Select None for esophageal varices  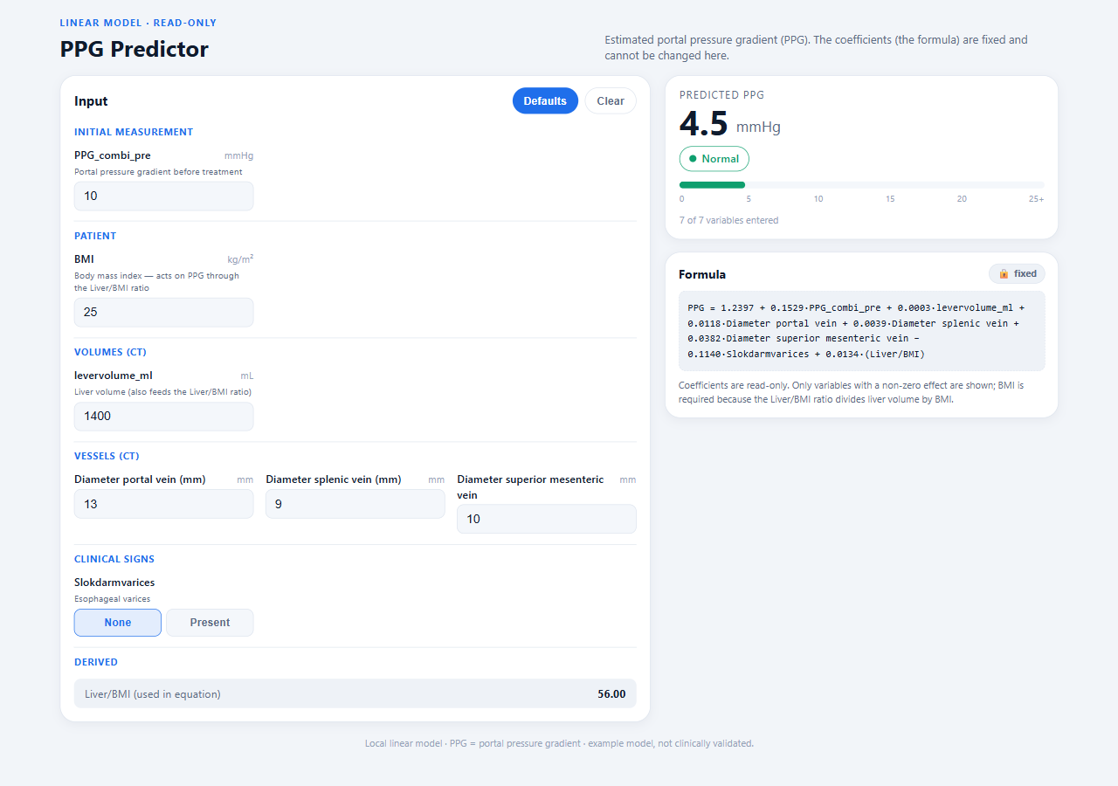[x=118, y=623]
